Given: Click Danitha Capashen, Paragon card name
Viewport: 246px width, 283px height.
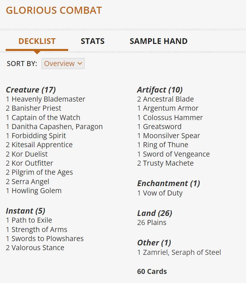Looking at the screenshot, I should coord(57,127).
